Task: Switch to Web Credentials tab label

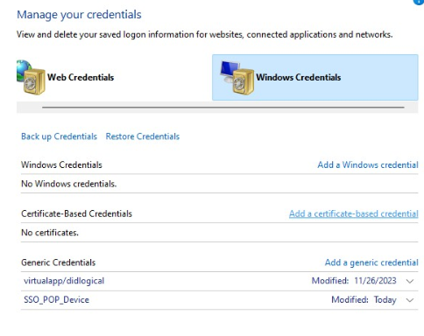Action: click(x=81, y=77)
